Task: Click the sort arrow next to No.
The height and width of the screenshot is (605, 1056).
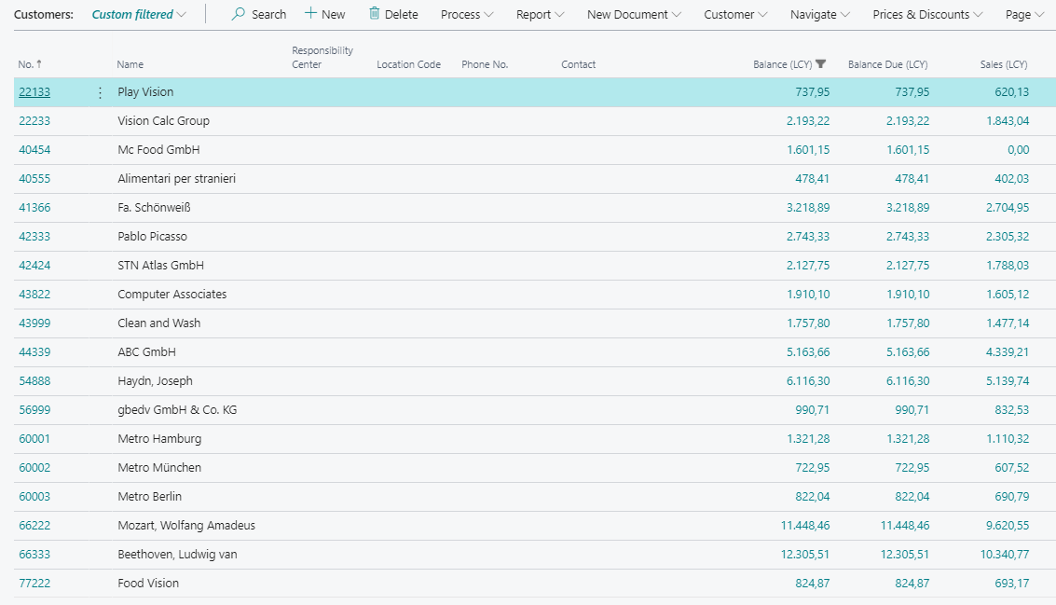Action: 37,63
